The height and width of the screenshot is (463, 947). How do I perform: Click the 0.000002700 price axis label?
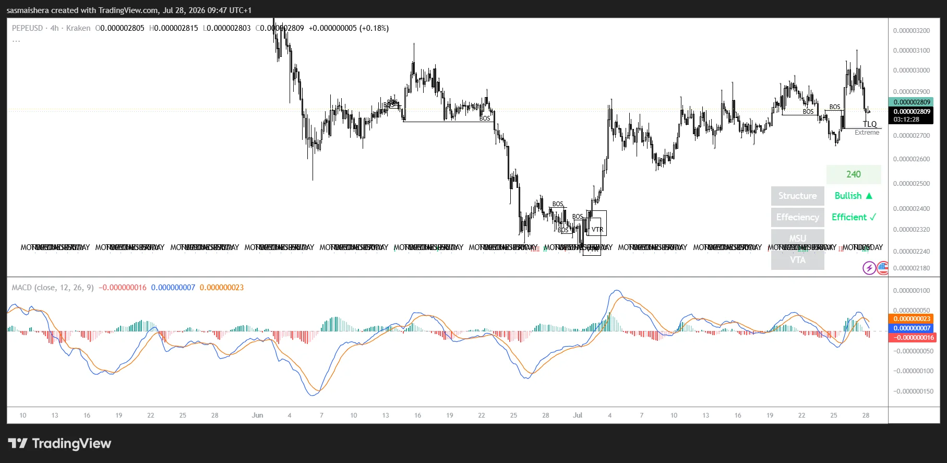pyautogui.click(x=912, y=136)
